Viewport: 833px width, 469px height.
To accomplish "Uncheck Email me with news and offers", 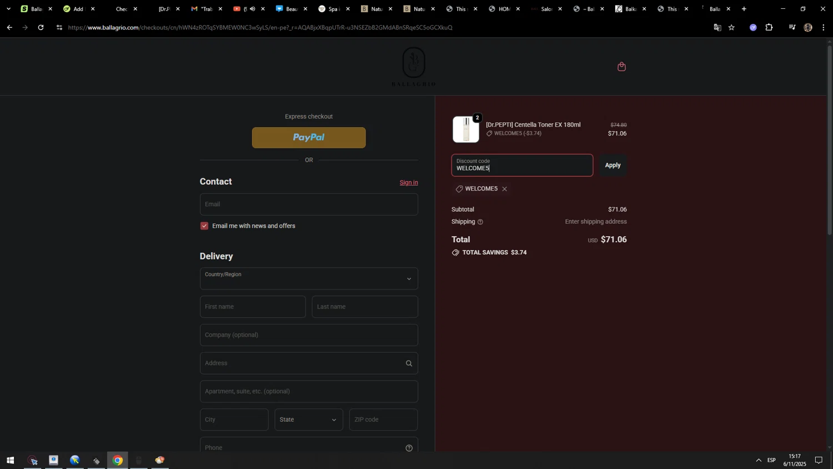I will tap(204, 226).
